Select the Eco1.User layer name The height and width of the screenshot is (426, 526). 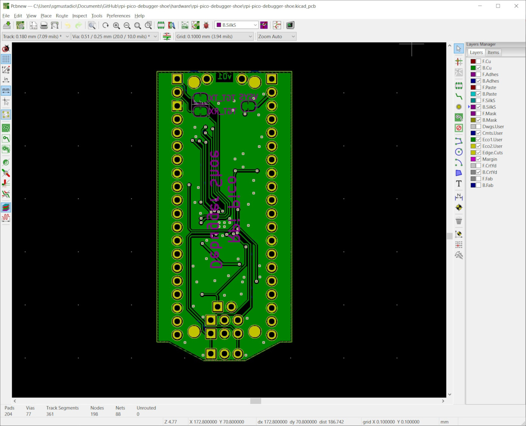pos(492,140)
